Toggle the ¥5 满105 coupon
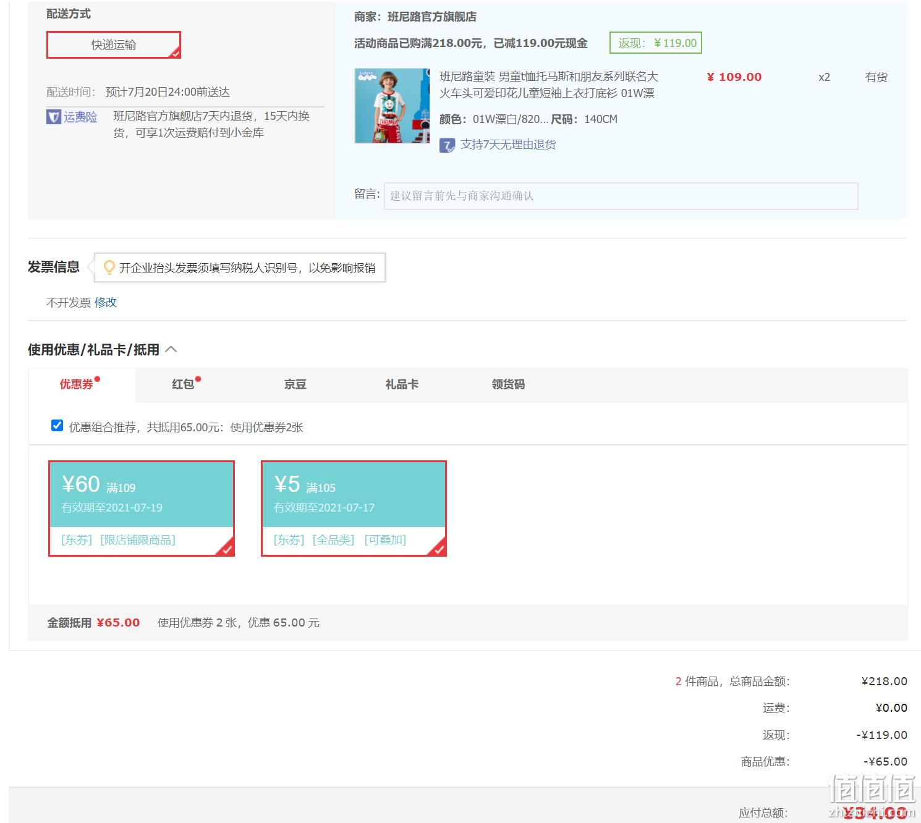Viewport: 921px width, 823px height. [x=354, y=509]
